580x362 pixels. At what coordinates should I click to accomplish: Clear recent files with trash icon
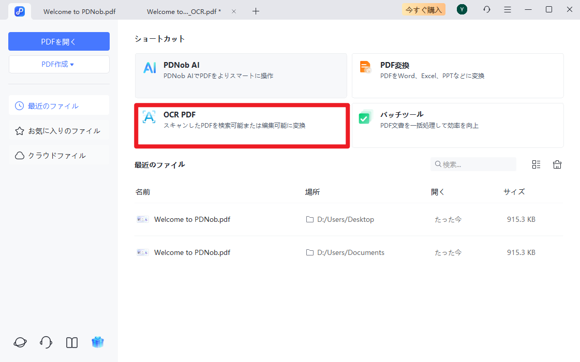tap(557, 164)
